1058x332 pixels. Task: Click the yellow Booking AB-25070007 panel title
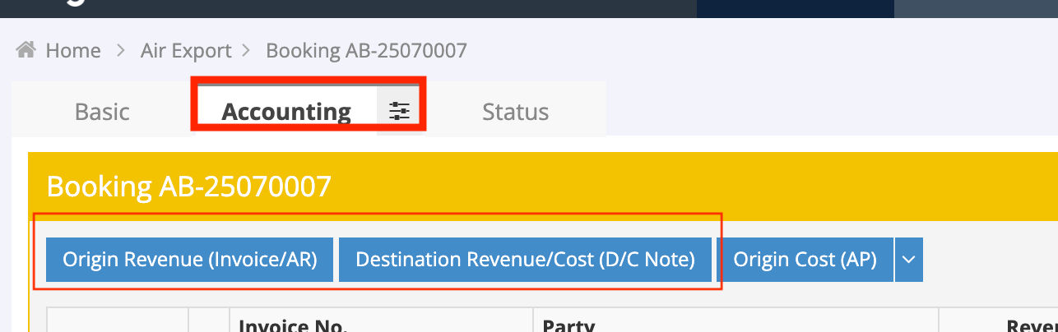188,187
